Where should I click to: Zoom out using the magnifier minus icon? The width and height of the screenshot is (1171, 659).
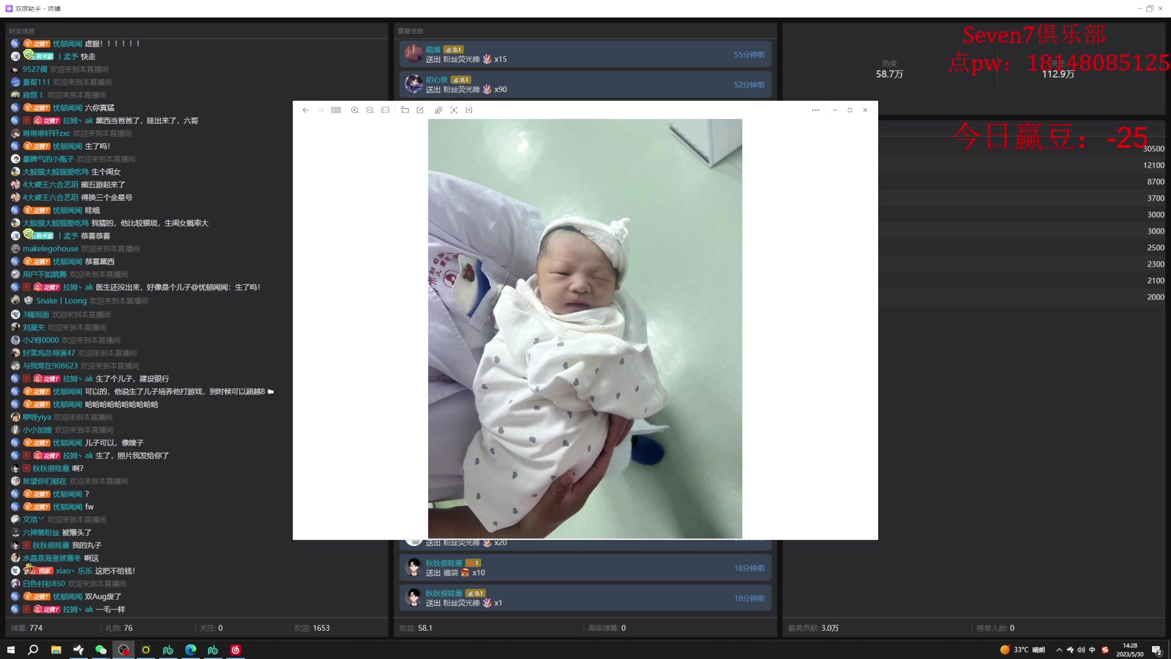[x=370, y=110]
